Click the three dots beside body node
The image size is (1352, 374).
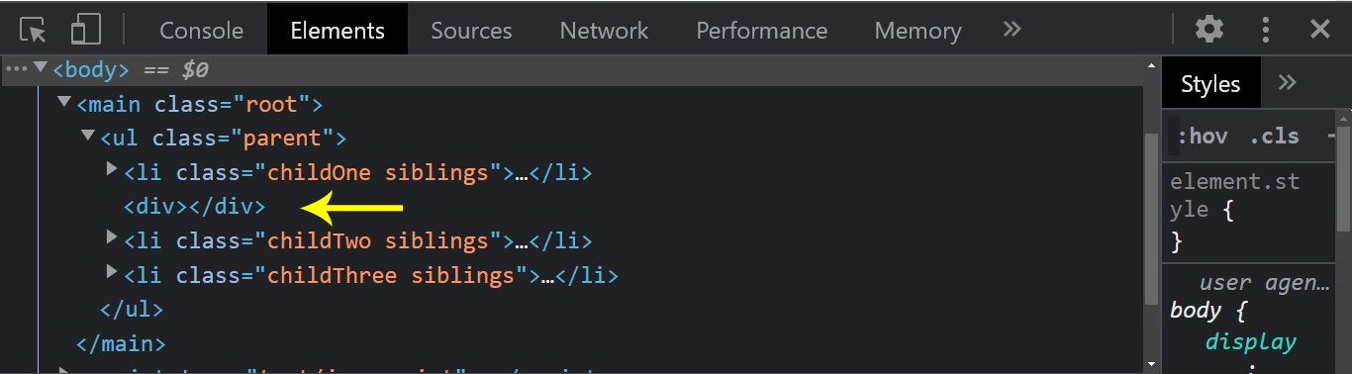click(x=15, y=69)
